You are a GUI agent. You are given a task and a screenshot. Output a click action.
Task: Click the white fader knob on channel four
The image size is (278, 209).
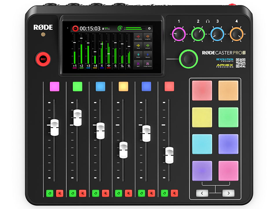tap(123, 149)
